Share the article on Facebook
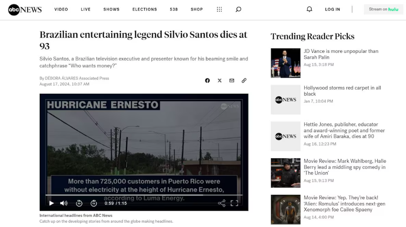Screen dimensions: 406x227 [x=207, y=81]
